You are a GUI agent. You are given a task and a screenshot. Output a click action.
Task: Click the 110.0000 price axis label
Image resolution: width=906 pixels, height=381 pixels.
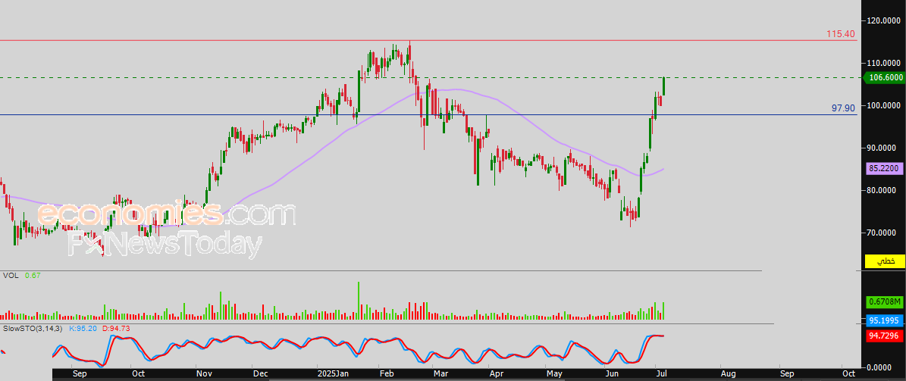coord(883,63)
